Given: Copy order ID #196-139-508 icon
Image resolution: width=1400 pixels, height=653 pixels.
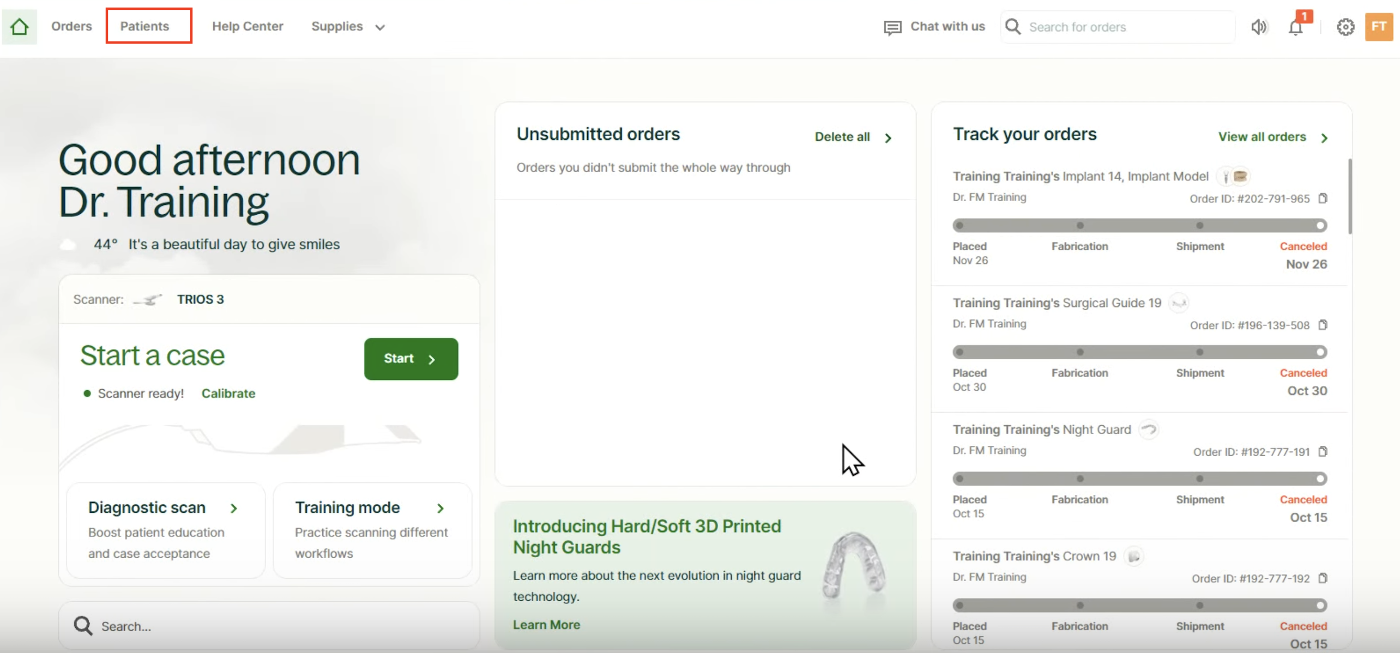Looking at the screenshot, I should click(x=1323, y=325).
